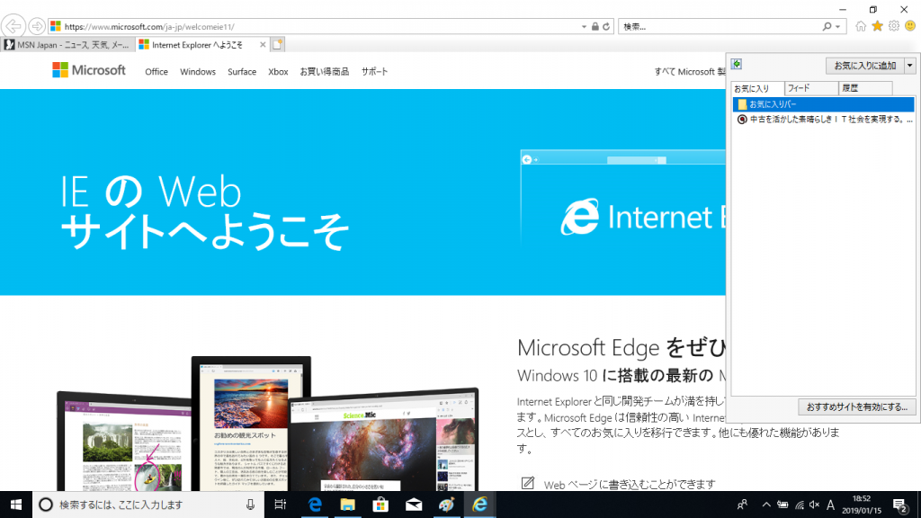The width and height of the screenshot is (921, 518).
Task: View site security via the lock icon
Action: click(x=594, y=26)
